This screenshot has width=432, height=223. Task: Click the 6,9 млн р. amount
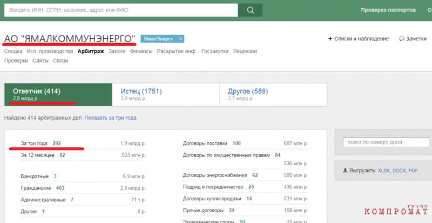[134, 176]
